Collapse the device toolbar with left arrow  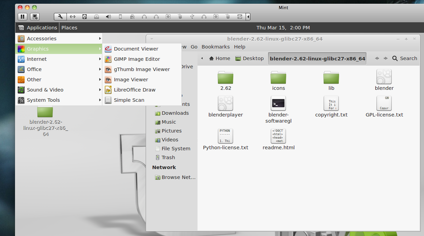[248, 16]
